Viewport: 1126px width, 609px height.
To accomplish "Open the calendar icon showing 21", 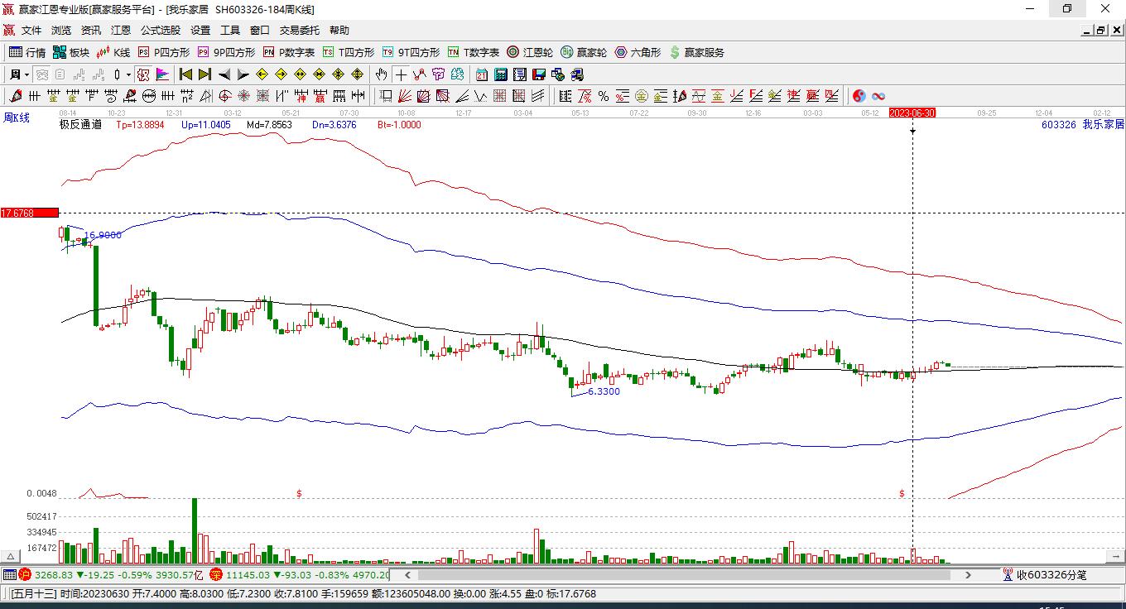I will pos(481,74).
